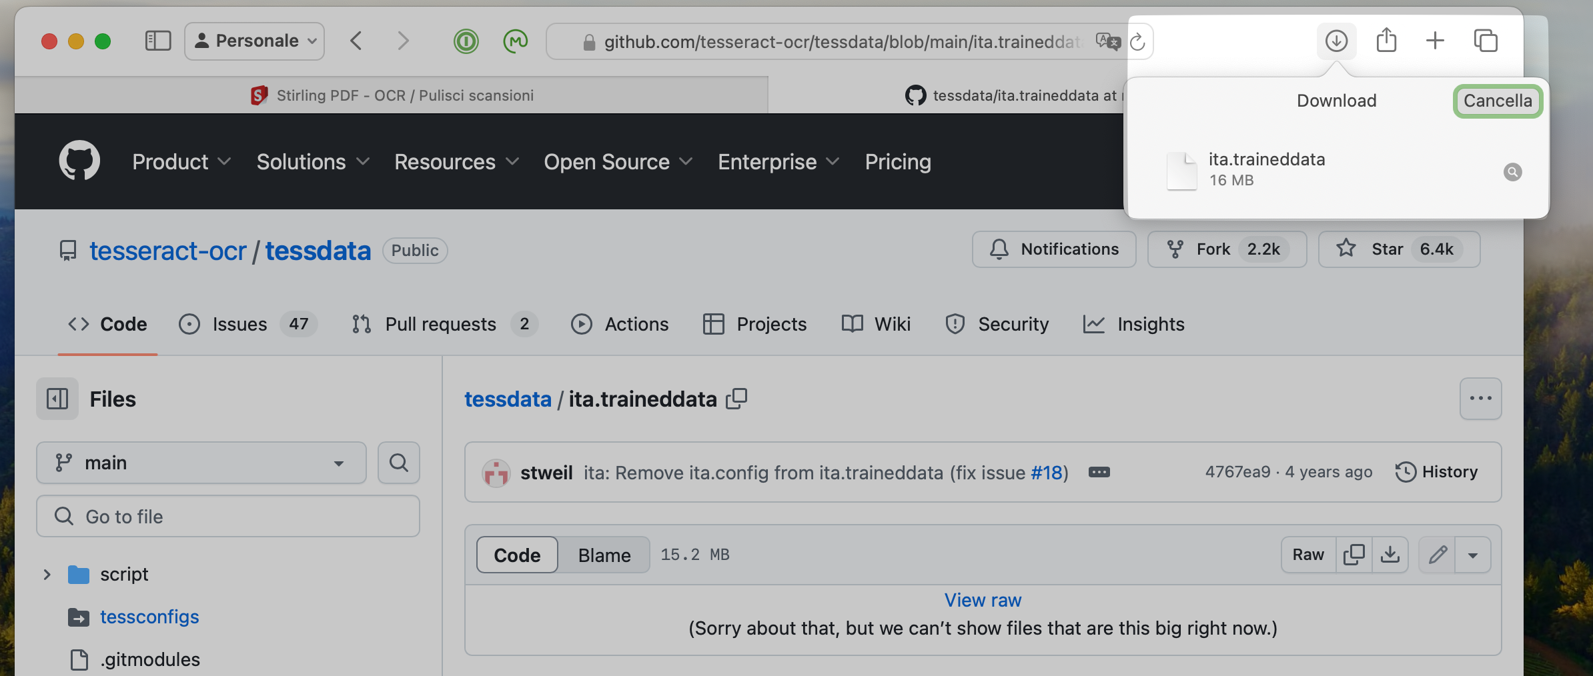Select the Code tab
Screen dimensions: 1593x676
(107, 325)
